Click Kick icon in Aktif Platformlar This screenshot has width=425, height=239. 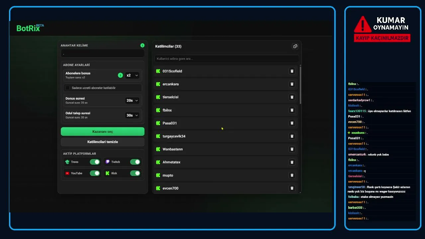(x=107, y=173)
